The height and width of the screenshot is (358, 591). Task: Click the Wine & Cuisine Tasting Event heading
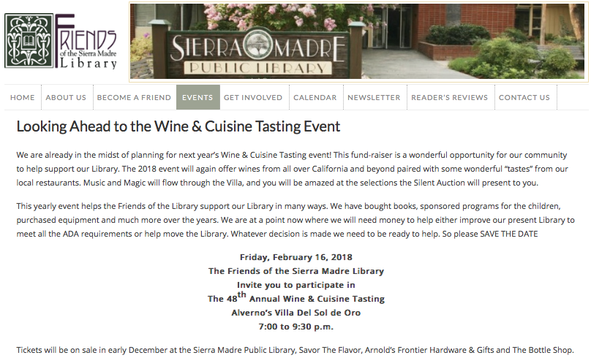click(x=178, y=126)
